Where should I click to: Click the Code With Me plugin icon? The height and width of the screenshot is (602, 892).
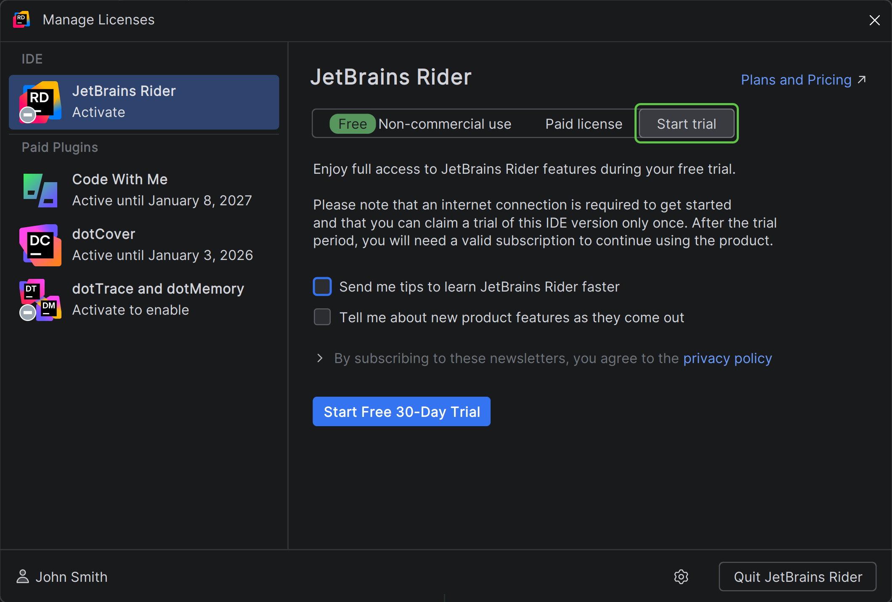(39, 190)
